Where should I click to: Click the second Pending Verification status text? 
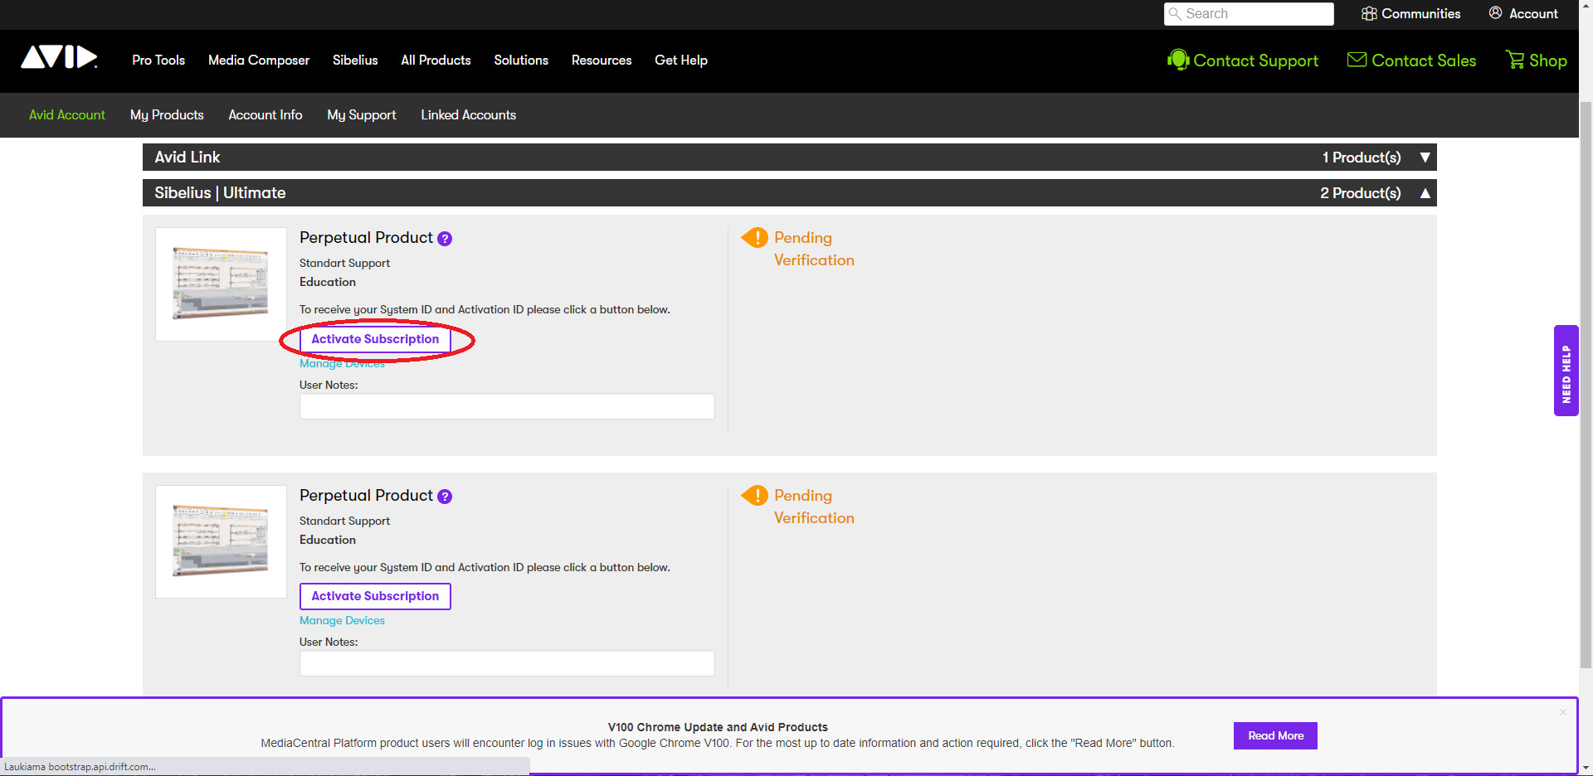[x=814, y=507]
